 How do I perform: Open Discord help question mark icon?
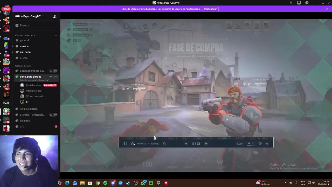tap(307, 3)
